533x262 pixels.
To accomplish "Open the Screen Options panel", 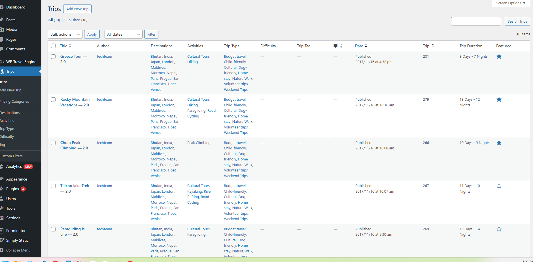I will click(510, 3).
